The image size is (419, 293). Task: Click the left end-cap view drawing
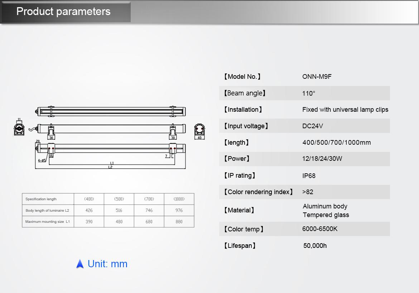[x=19, y=129]
